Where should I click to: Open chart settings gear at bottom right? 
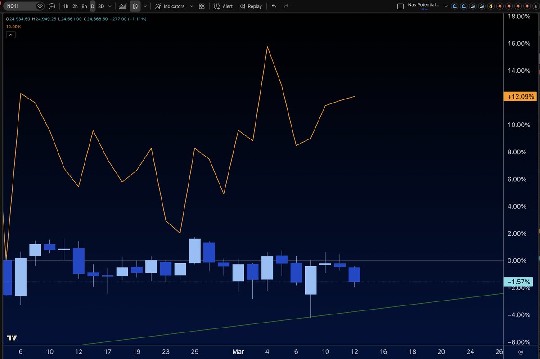521,352
